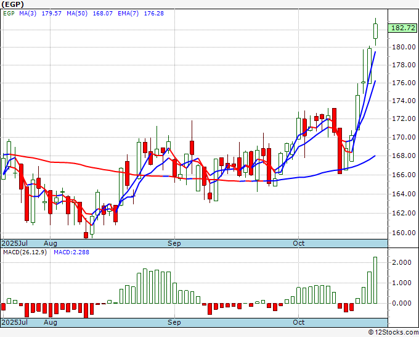419x337 pixels.
Task: Click the 166.00 price axis label
Action: coord(404,175)
